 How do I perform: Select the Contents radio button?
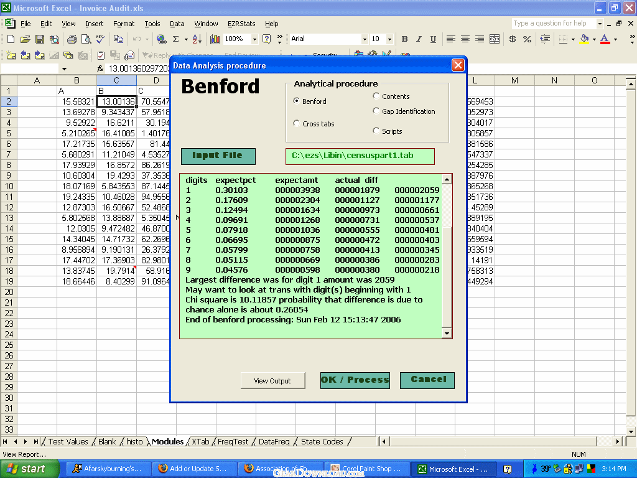[x=376, y=96]
